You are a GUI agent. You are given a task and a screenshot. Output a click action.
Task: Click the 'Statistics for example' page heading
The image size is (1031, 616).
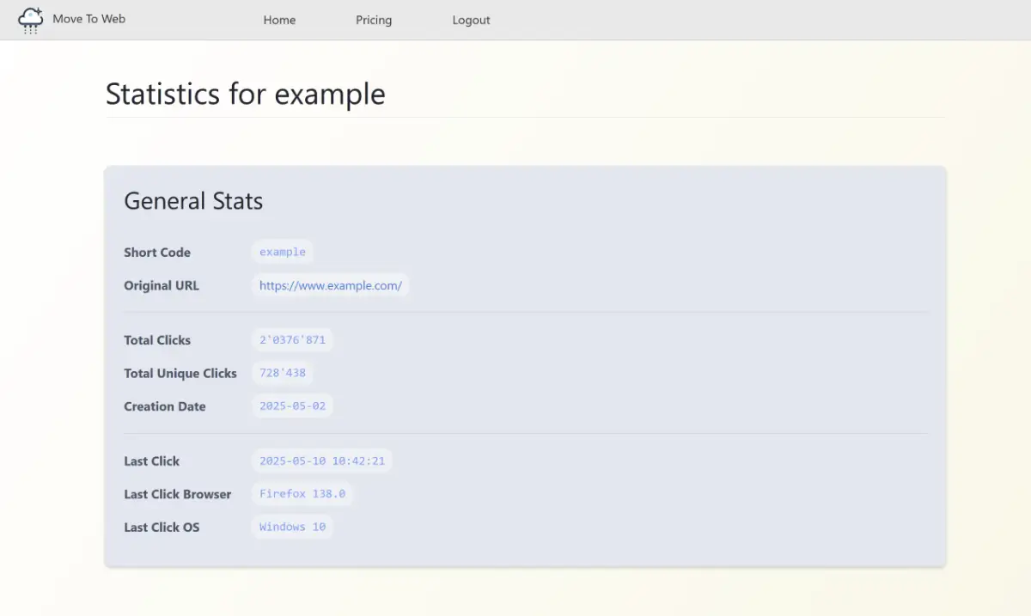pyautogui.click(x=245, y=94)
